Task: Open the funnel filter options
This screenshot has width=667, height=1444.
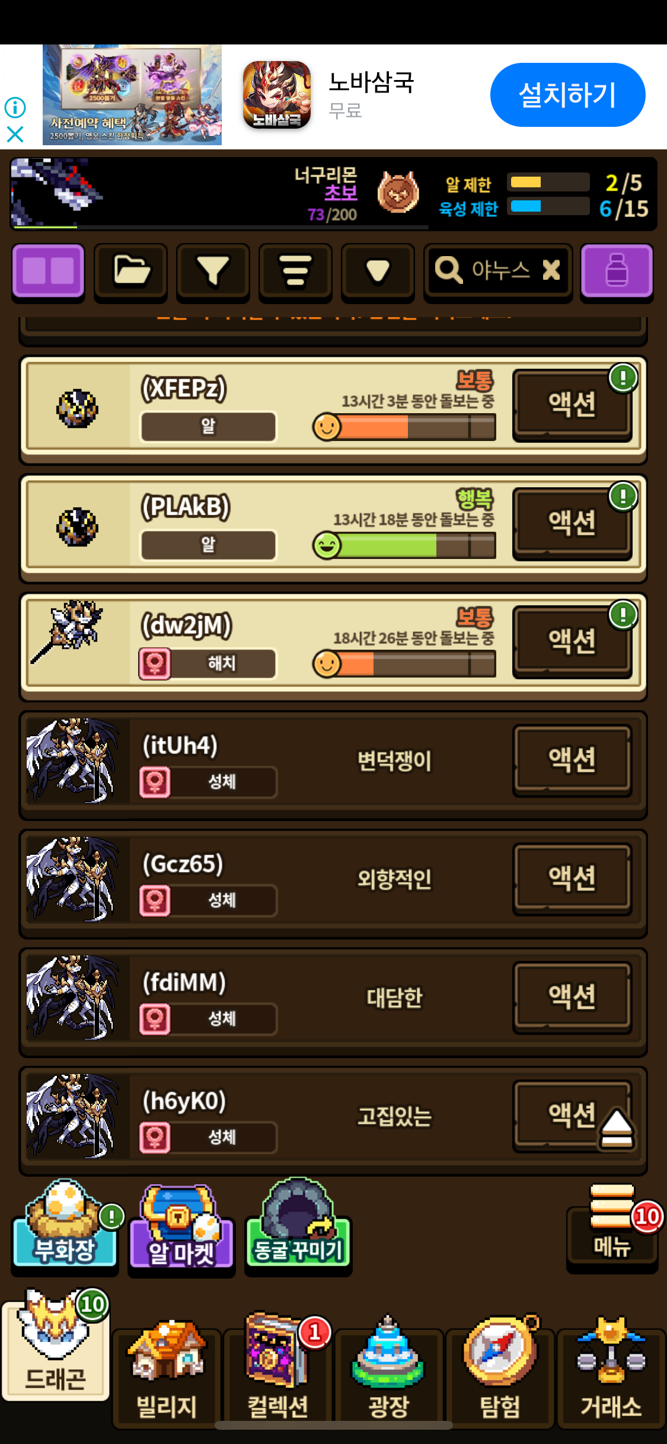Action: coord(213,271)
